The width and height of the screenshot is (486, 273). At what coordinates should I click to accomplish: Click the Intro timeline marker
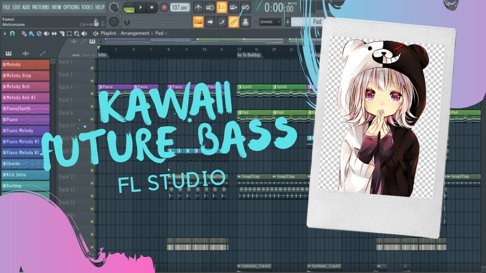(102, 55)
